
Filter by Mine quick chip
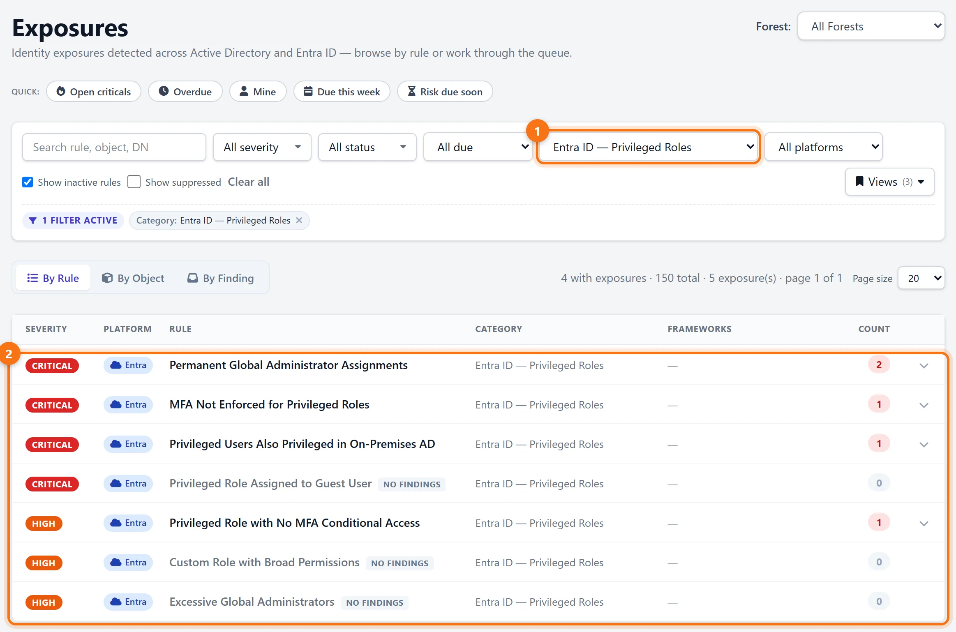click(258, 91)
